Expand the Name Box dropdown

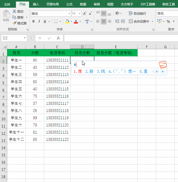(25, 38)
